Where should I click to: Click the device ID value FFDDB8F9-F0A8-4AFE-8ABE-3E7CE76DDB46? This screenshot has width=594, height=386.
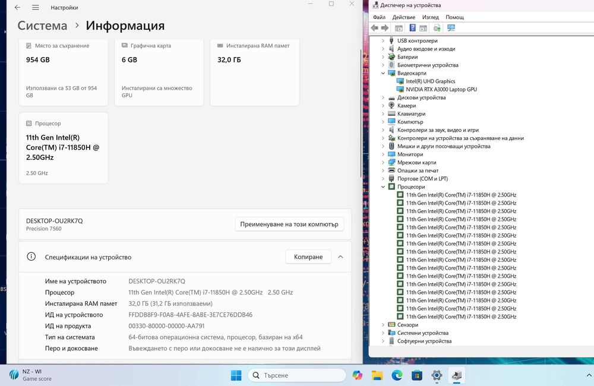coord(190,315)
